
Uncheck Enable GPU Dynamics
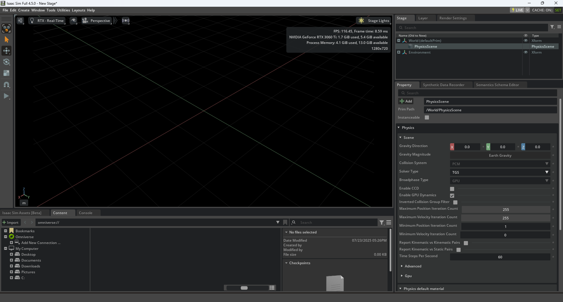(x=452, y=196)
